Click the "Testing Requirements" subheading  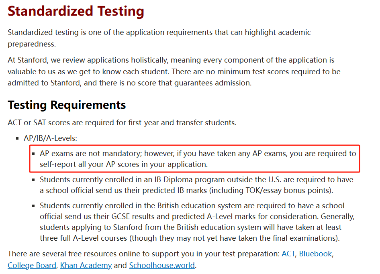click(x=67, y=105)
